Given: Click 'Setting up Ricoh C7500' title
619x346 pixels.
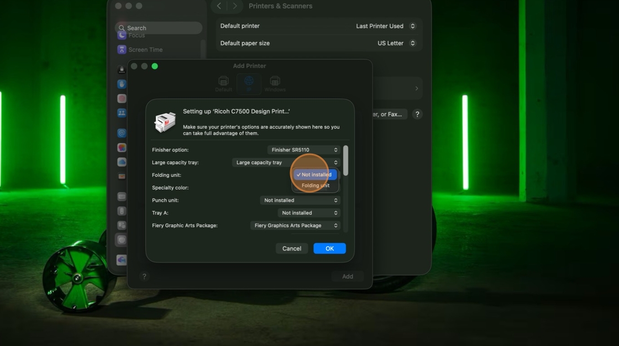Looking at the screenshot, I should (236, 112).
